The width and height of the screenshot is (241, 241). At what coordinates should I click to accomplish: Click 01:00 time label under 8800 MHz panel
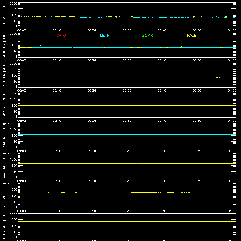232,211
